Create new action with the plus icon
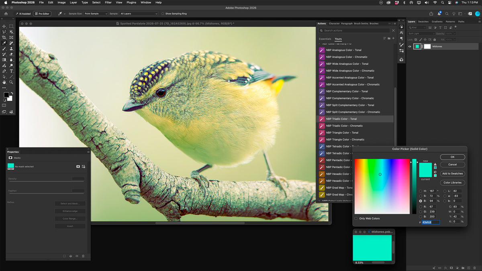The image size is (482, 271). click(393, 39)
